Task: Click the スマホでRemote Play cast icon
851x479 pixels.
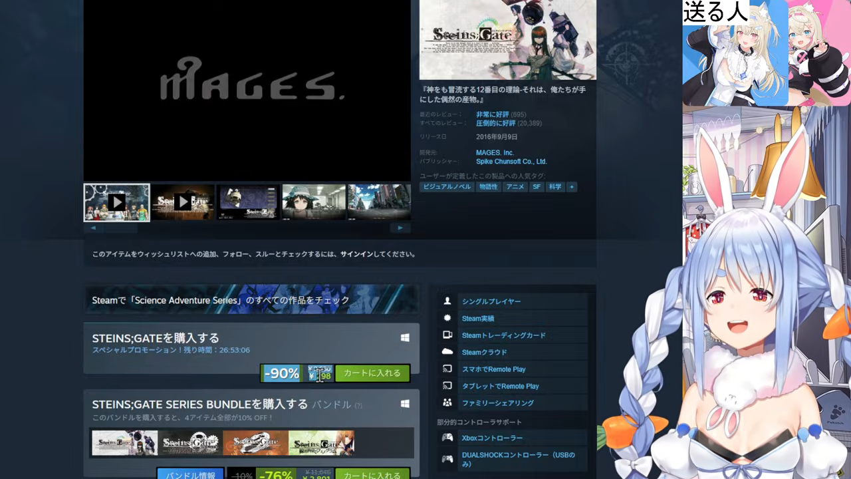Action: (447, 369)
